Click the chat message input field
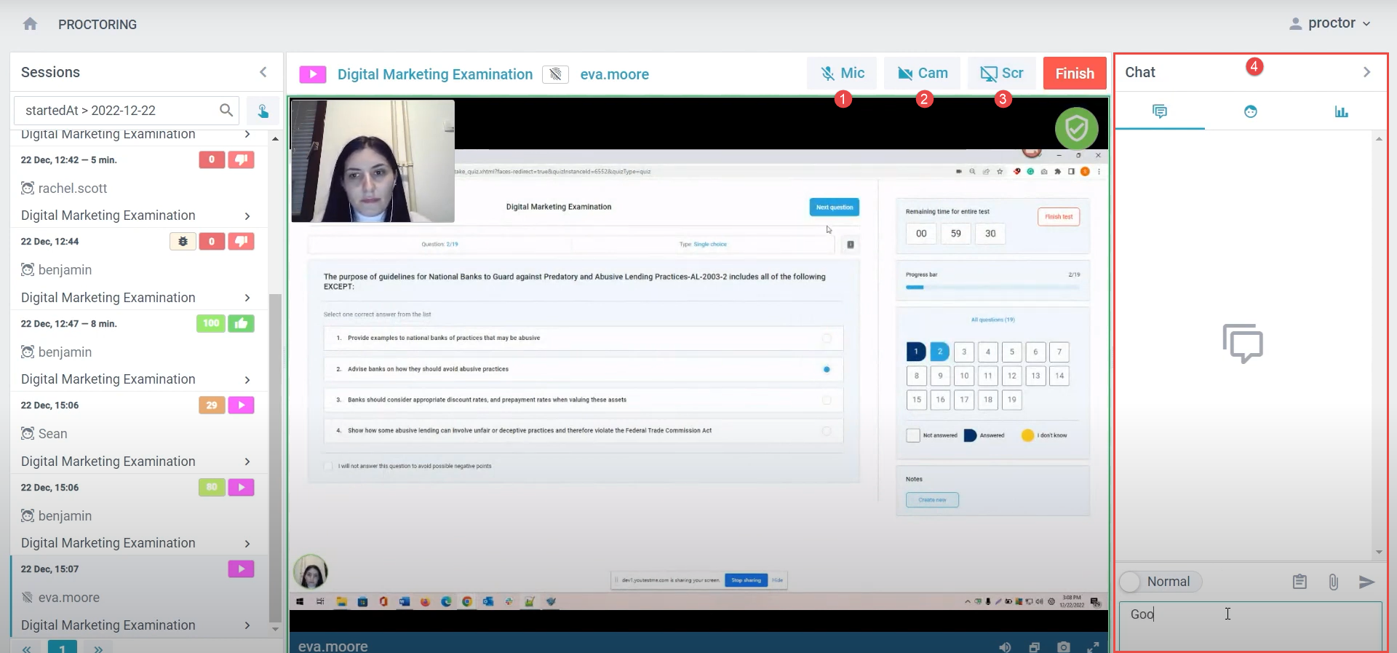Image resolution: width=1397 pixels, height=653 pixels. point(1249,625)
